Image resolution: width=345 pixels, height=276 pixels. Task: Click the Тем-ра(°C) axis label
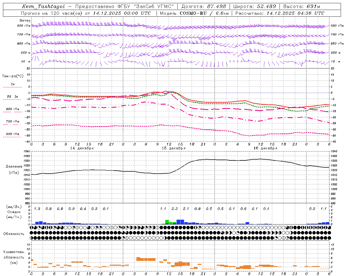pos(13,76)
